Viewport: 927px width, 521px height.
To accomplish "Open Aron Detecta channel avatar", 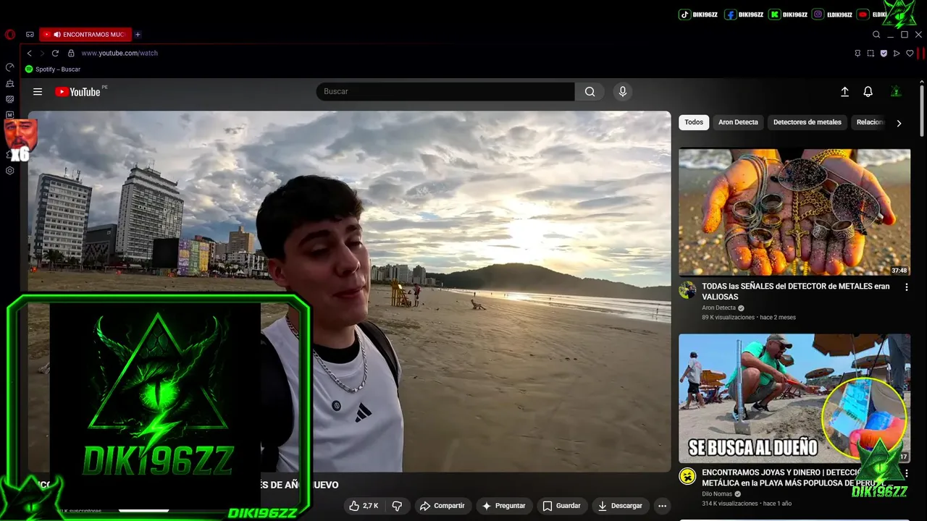I will tap(687, 290).
